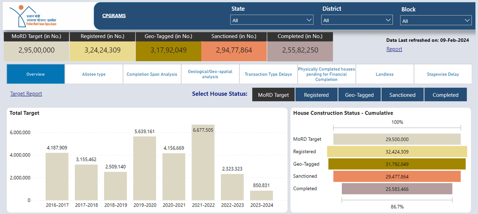Open the Target Report link
Viewport: 478px width, 214px height.
pyautogui.click(x=26, y=94)
